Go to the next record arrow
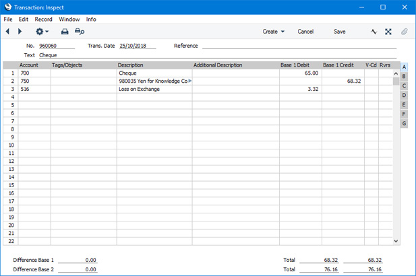This screenshot has height=276, width=416. point(20,32)
